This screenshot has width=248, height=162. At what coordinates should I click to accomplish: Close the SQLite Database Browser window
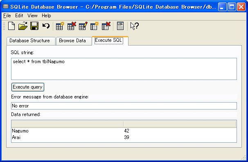241,7
